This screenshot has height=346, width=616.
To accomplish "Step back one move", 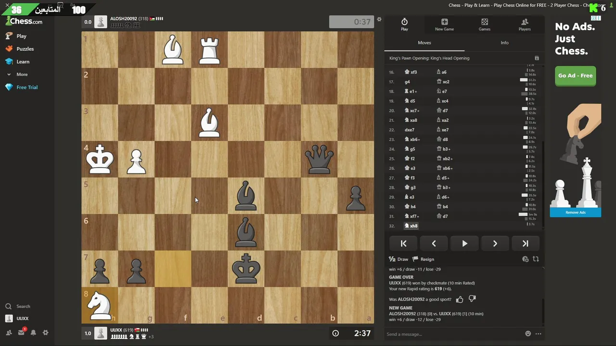I will tap(434, 244).
